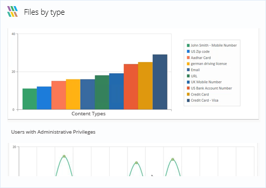The width and height of the screenshot is (266, 188).
Task: Click the Files by type heading
Action: pyautogui.click(x=44, y=12)
